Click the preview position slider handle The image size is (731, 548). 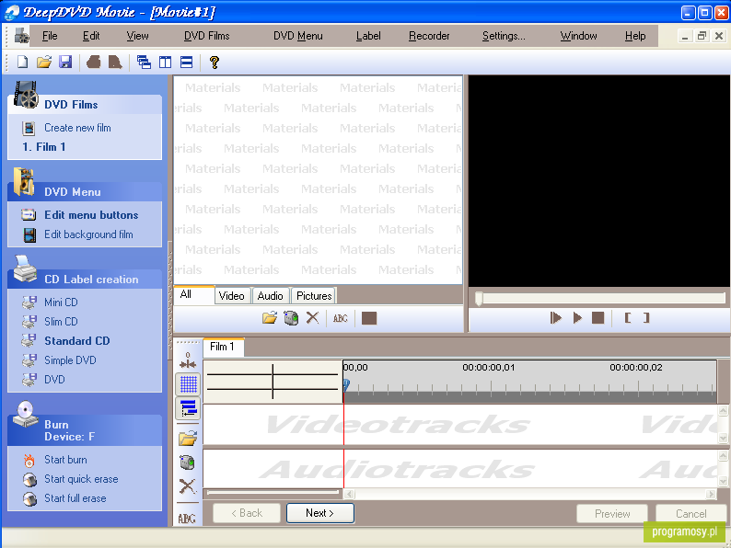pos(479,299)
